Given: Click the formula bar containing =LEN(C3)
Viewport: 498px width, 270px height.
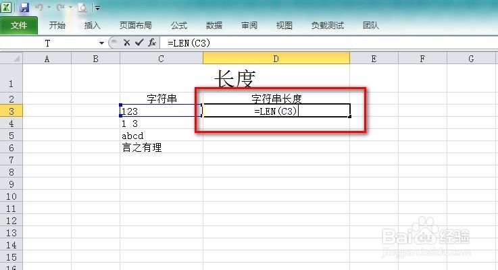Looking at the screenshot, I should pyautogui.click(x=328, y=43).
